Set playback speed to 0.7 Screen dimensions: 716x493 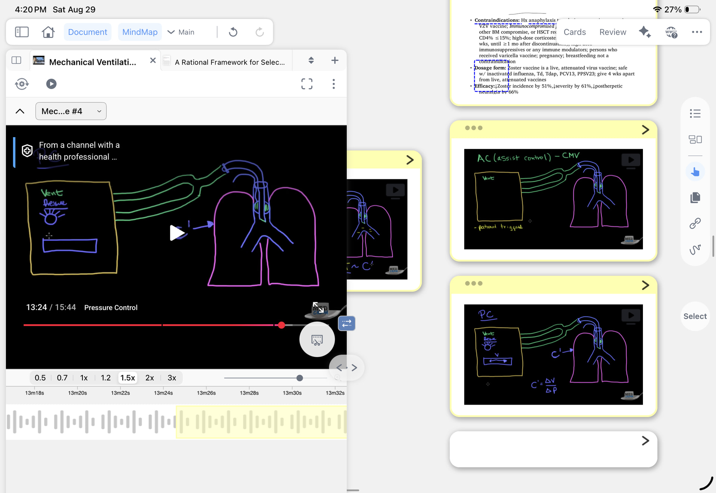click(x=62, y=378)
